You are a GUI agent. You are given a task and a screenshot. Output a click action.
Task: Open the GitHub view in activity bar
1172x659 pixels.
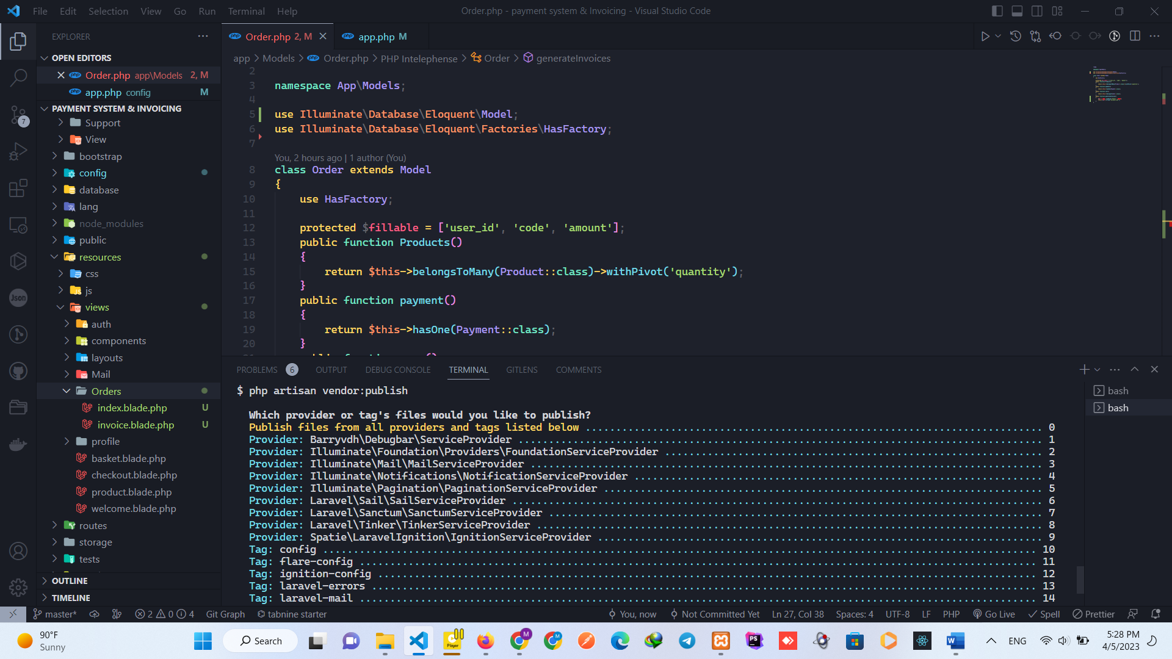coord(18,371)
